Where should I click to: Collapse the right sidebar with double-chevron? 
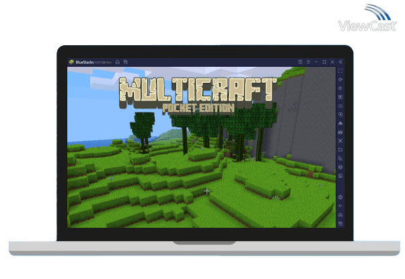[x=340, y=62]
